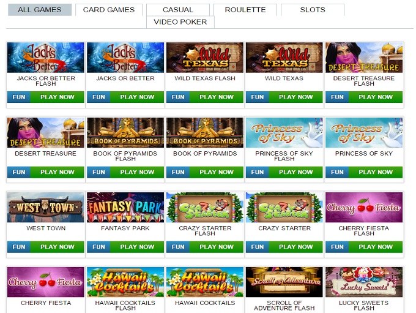Click Fun under Desert Treasure Flash
This screenshot has height=313, width=416.
tap(337, 97)
